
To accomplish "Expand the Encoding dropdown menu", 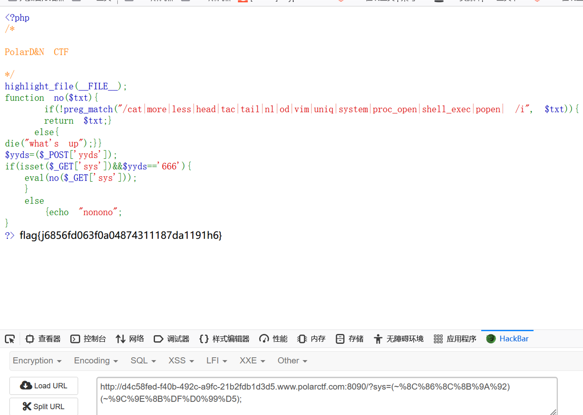I will tap(96, 361).
